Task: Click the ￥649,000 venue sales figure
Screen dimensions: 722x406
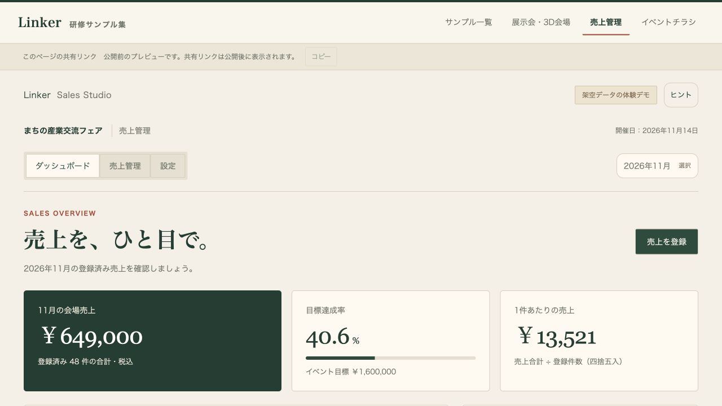Action: tap(91, 336)
